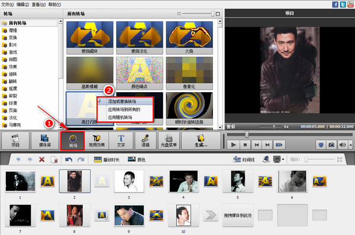This screenshot has width=355, height=235.
Task: Select the 游戏 transition category
Action: click(13, 52)
